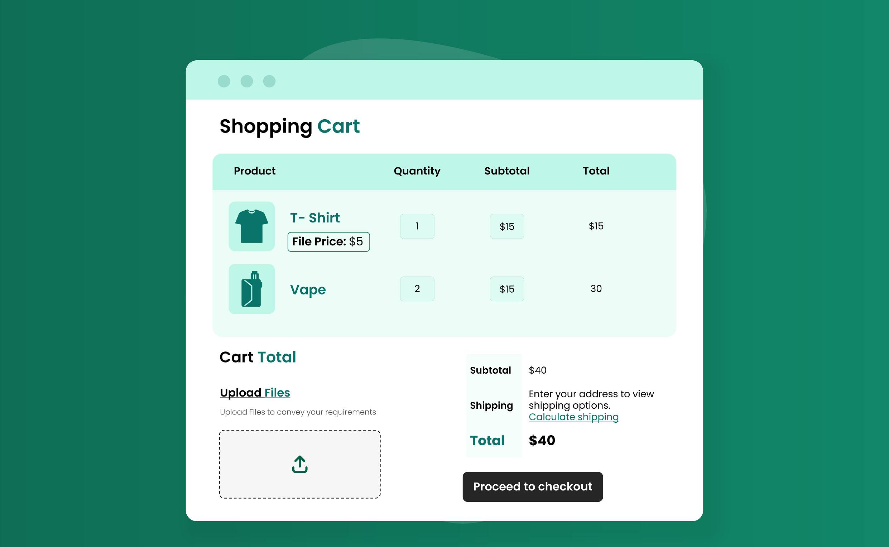Select the T-Shirt product icon
This screenshot has width=889, height=547.
click(251, 226)
